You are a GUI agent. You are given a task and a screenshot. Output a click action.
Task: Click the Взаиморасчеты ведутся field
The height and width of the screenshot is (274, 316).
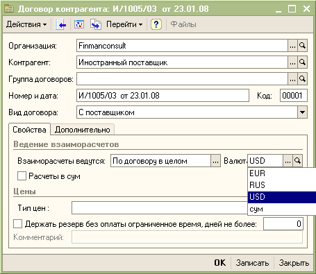(x=160, y=161)
